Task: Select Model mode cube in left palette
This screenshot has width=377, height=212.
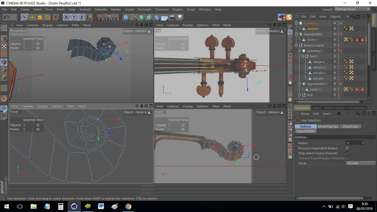Action: (4, 38)
